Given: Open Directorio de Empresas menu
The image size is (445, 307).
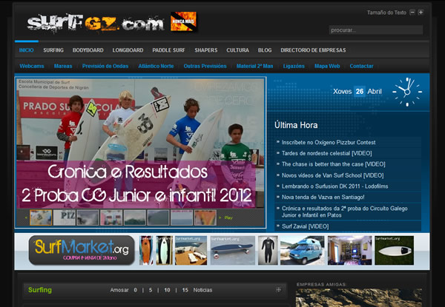Looking at the screenshot, I should tap(313, 50).
